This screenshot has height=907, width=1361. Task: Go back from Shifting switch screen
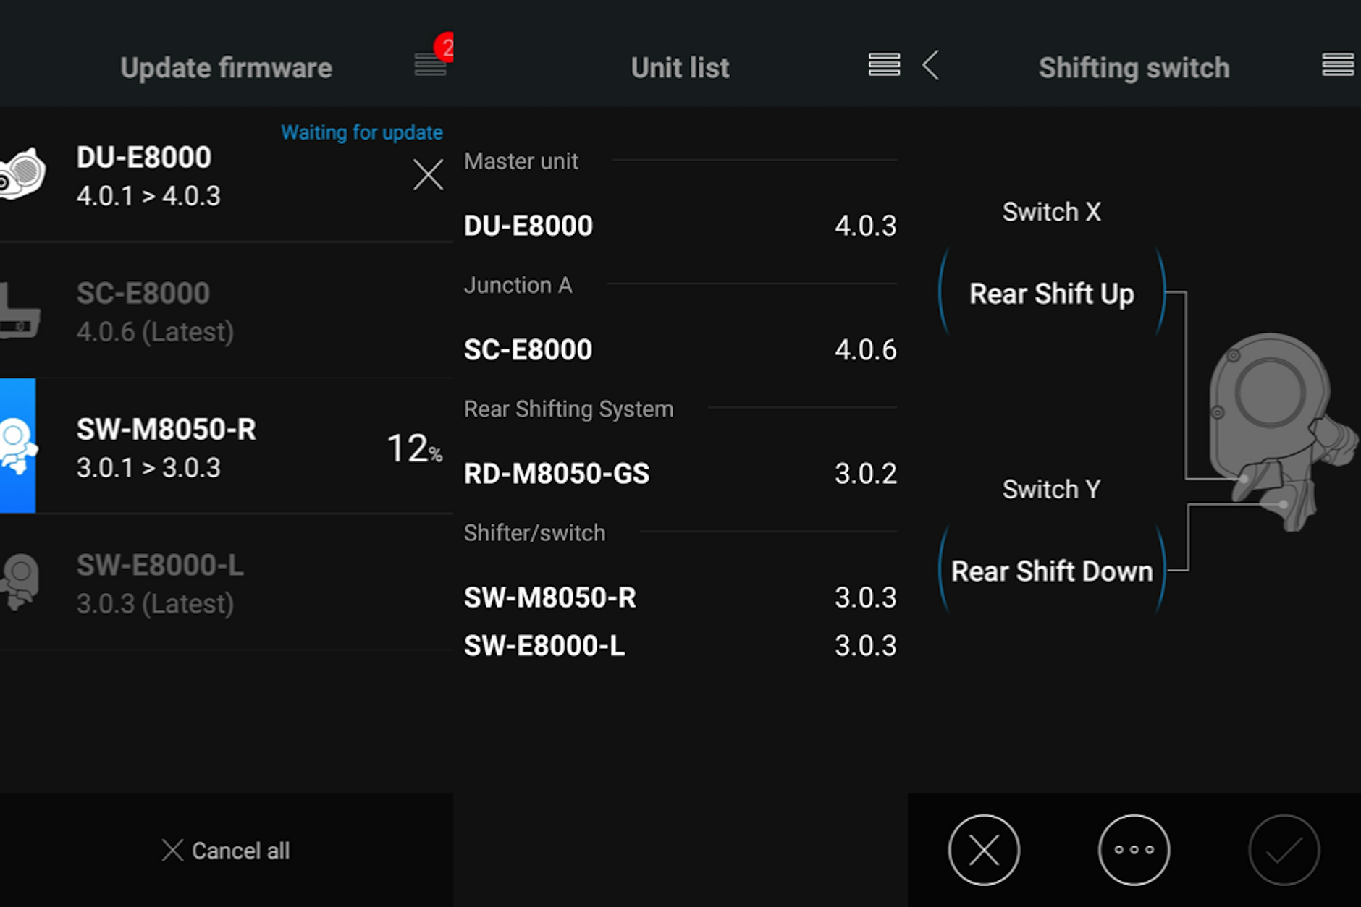coord(931,65)
